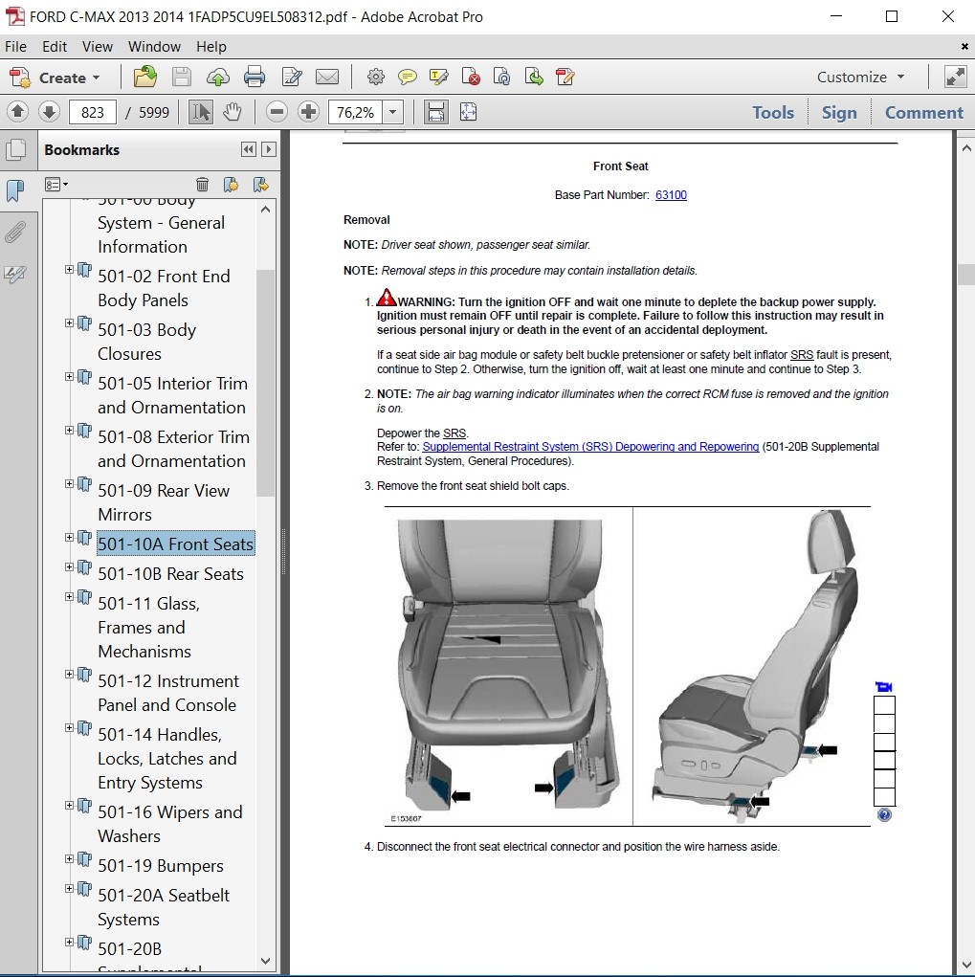Toggle the Bookmarks panel icon in sidebar
This screenshot has height=977, width=975.
click(x=15, y=191)
